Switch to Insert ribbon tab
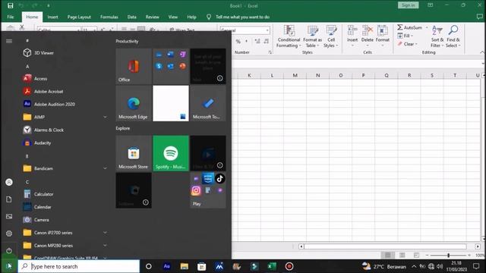This screenshot has width=486, height=273. click(52, 17)
